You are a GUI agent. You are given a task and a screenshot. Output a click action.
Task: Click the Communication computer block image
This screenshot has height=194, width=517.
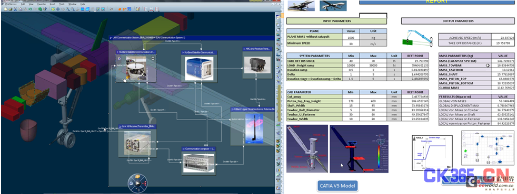(198, 163)
